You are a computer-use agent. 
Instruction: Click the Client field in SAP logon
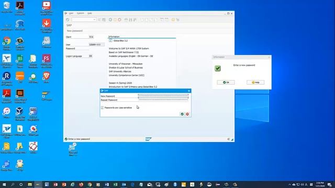click(x=91, y=37)
